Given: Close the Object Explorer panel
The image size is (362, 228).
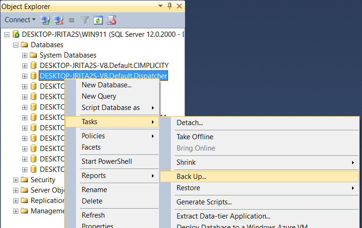Looking at the screenshot, I should (x=179, y=6).
